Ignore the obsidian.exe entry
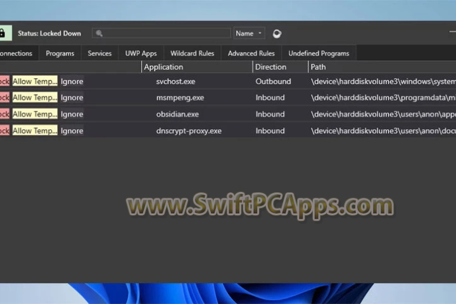This screenshot has height=304, width=456. (x=72, y=114)
